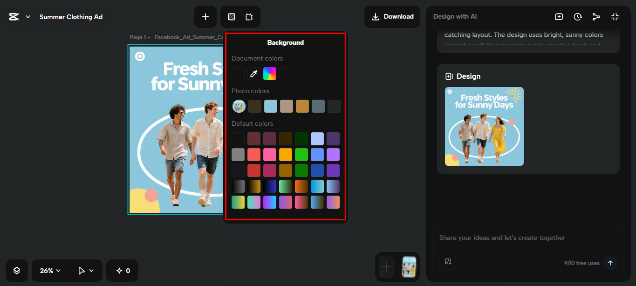Viewport: 636px width, 286px height.
Task: Add a new page with bottom plus button
Action: 386,267
